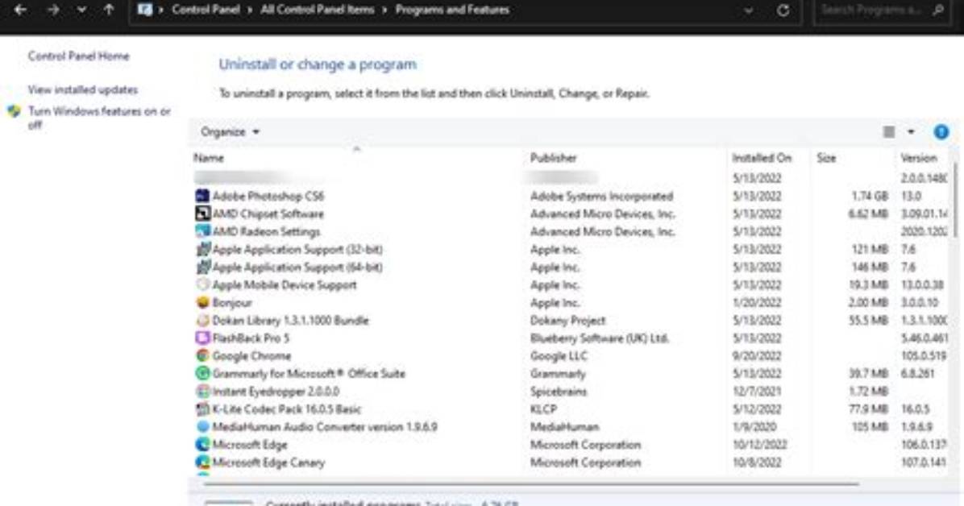Go forward with the Forward arrow
This screenshot has width=964, height=506.
[53, 10]
